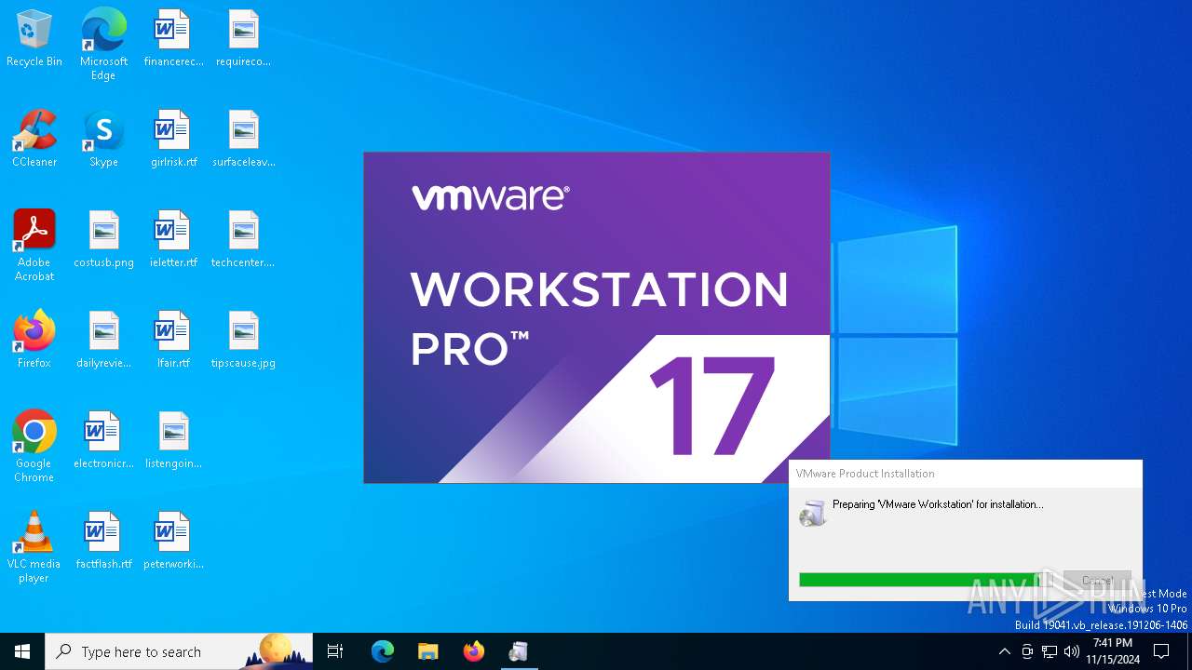Viewport: 1192px width, 670px height.
Task: Open the volume control tray icon
Action: pyautogui.click(x=1072, y=651)
